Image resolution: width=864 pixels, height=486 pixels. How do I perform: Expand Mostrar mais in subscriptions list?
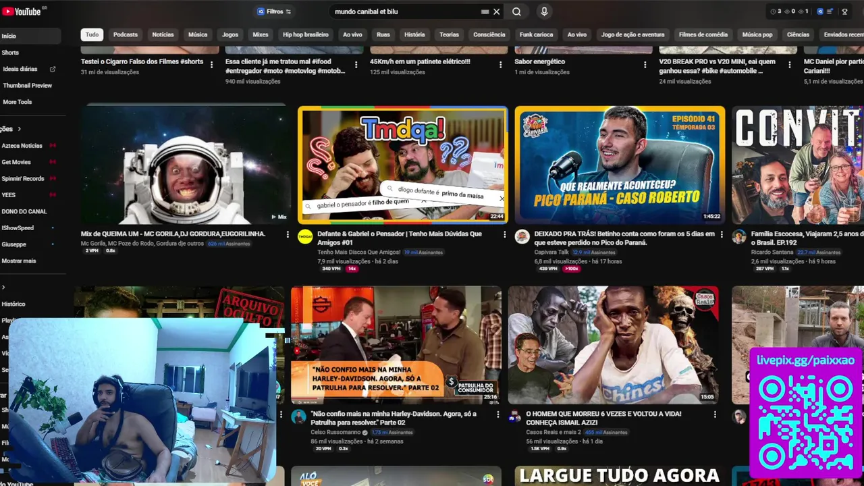click(x=19, y=261)
